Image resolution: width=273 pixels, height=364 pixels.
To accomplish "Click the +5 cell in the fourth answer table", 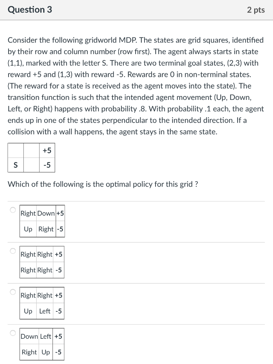I will point(59,336).
